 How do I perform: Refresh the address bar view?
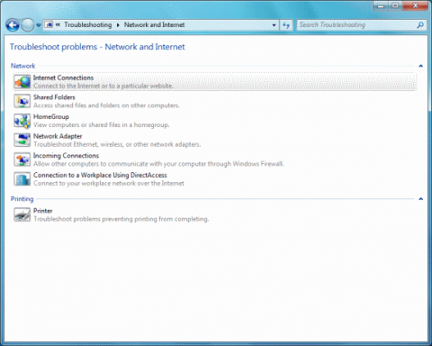(x=286, y=25)
